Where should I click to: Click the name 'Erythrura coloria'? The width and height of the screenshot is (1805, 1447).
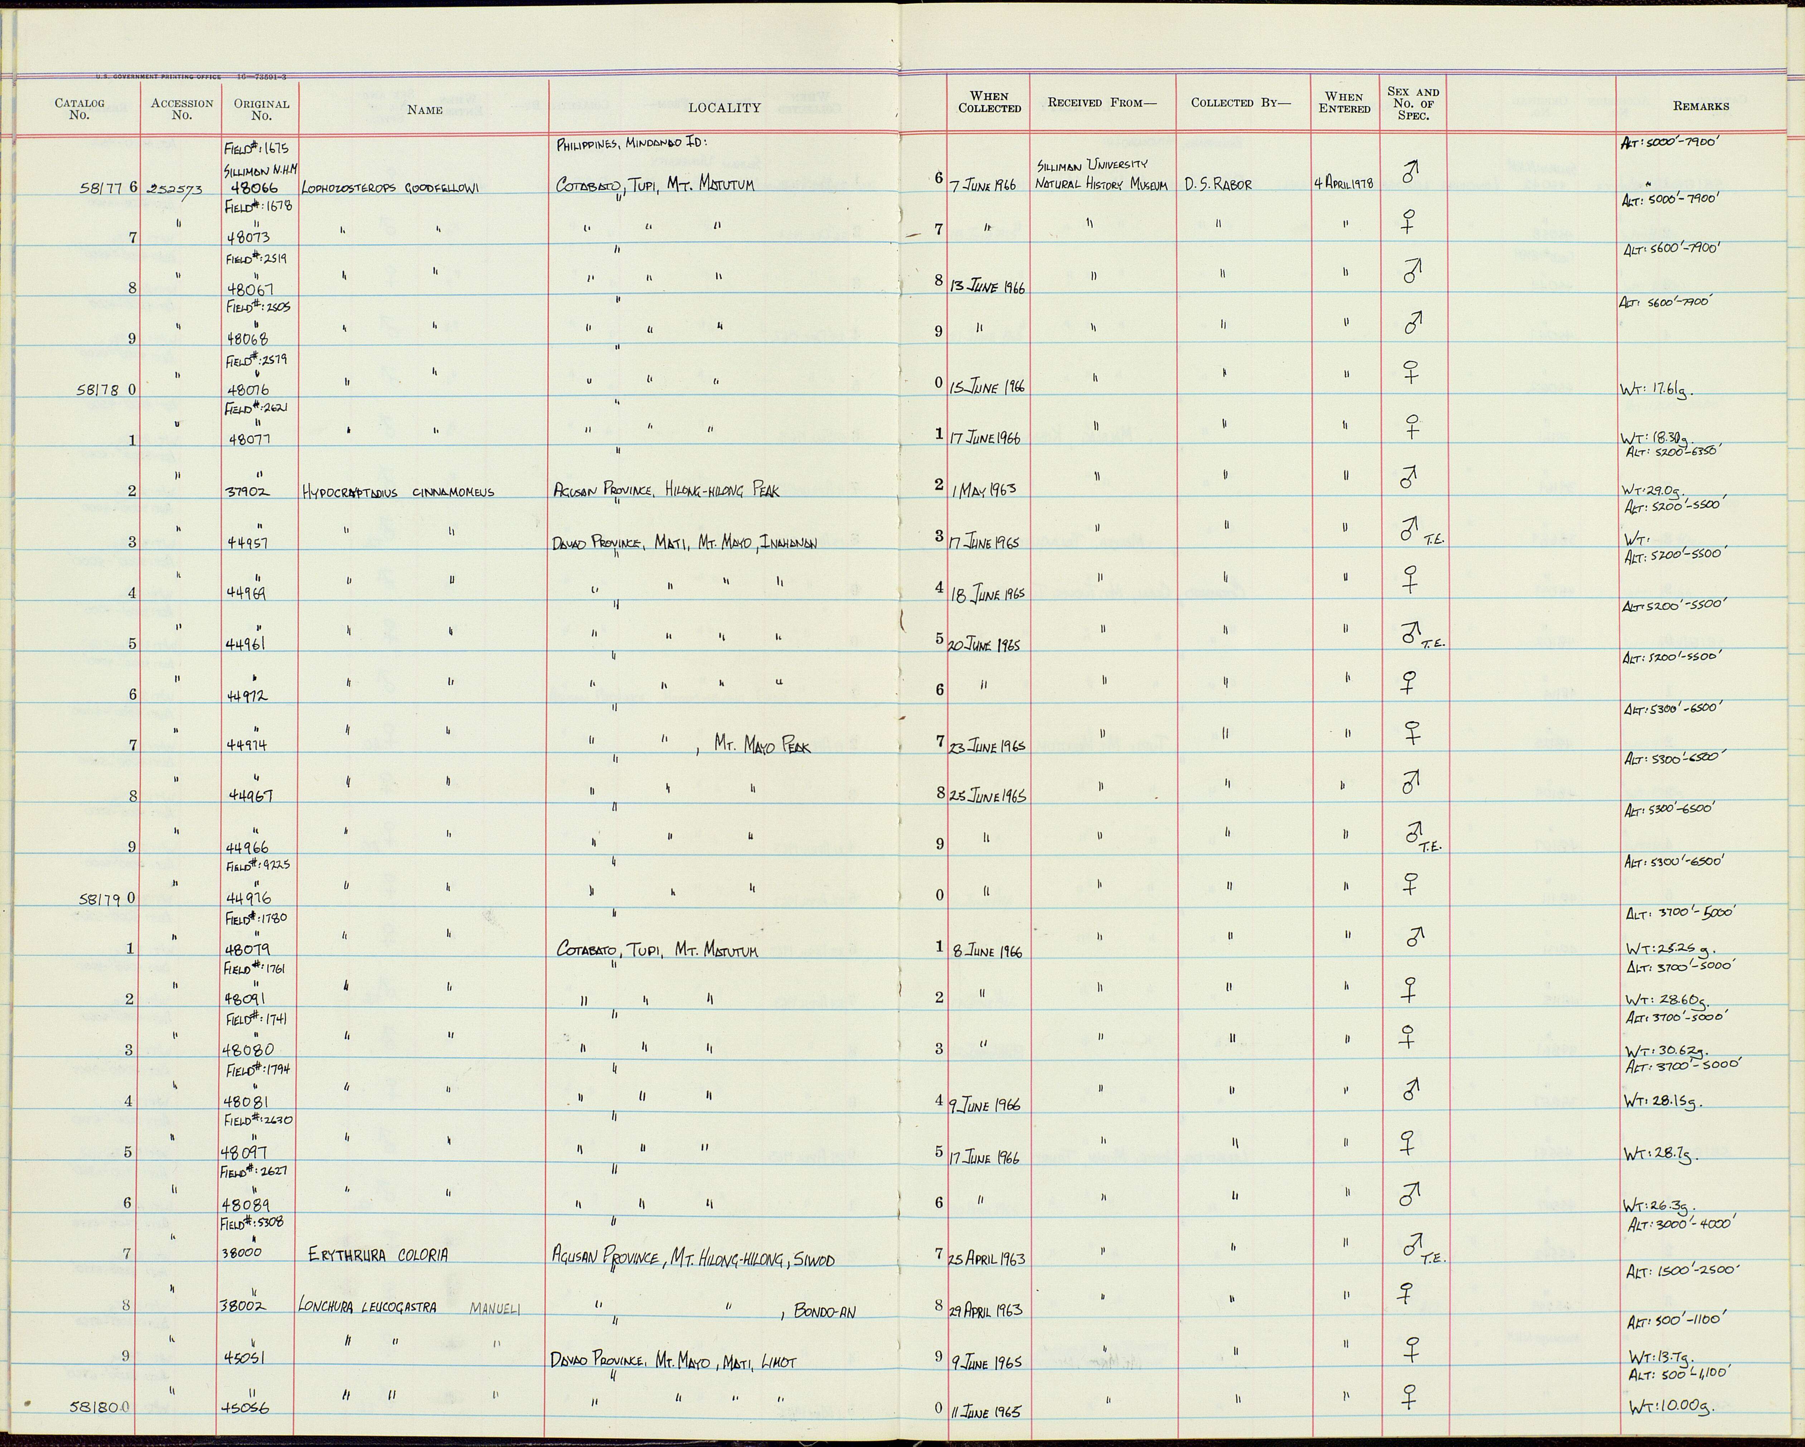pos(378,1254)
